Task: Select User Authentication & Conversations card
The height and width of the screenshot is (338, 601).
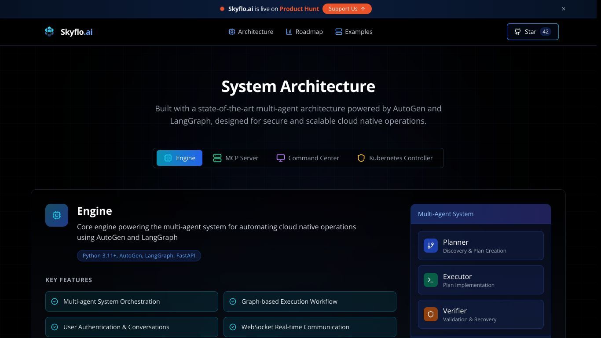Action: [x=132, y=327]
